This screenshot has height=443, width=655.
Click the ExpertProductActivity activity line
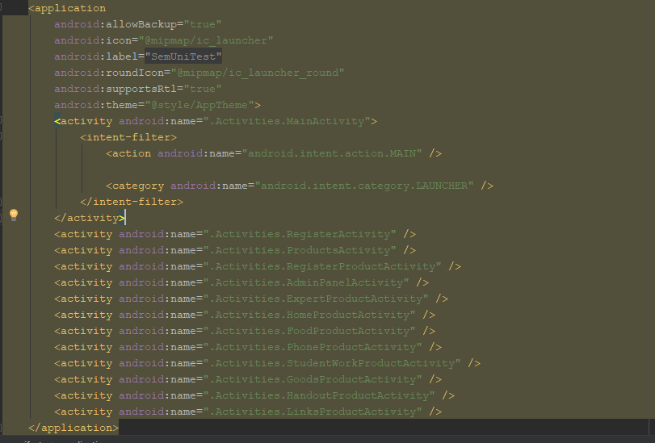(251, 299)
